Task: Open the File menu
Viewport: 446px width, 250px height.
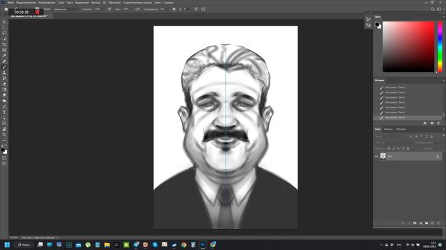Action: coord(10,3)
